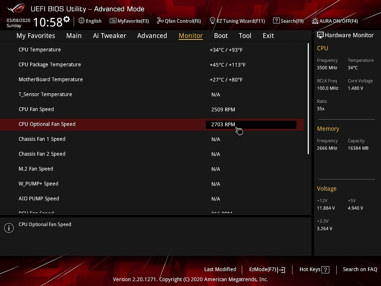
Task: Select CPU Temperature row
Action: pyautogui.click(x=152, y=50)
